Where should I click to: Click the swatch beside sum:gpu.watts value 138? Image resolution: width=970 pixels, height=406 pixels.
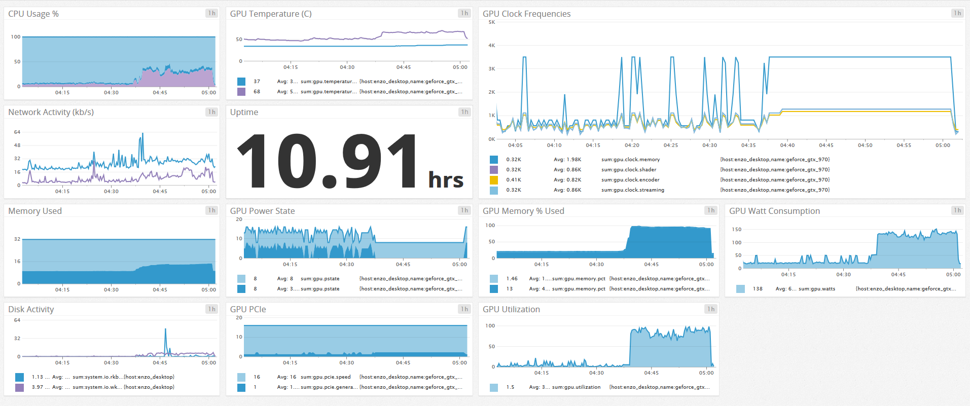(x=741, y=289)
